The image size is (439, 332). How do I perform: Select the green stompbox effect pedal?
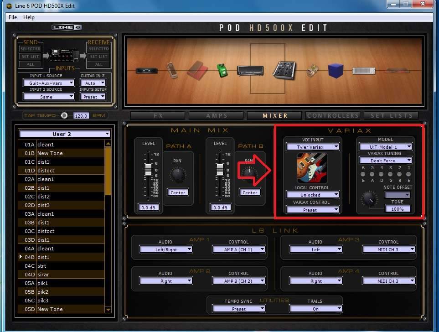point(222,70)
